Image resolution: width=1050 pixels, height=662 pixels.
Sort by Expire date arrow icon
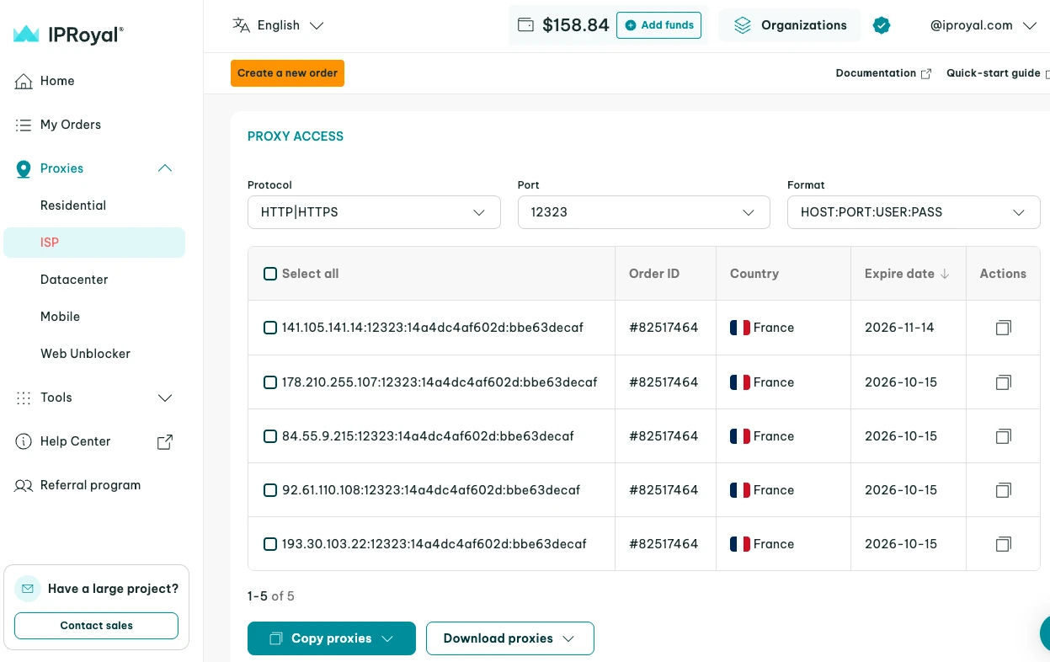point(945,274)
